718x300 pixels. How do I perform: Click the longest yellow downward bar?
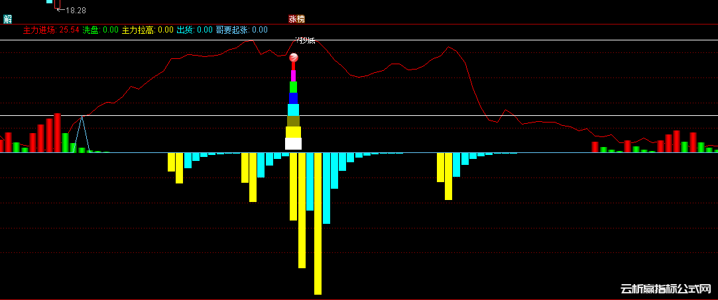(318, 224)
